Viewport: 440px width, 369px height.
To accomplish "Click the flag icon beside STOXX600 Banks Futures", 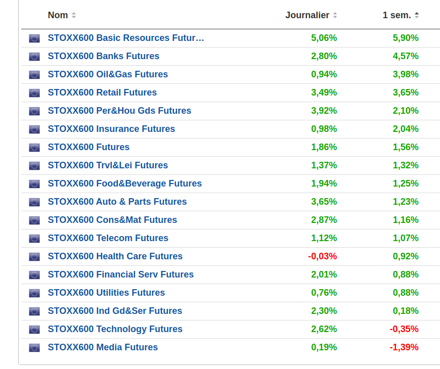I will pos(34,56).
